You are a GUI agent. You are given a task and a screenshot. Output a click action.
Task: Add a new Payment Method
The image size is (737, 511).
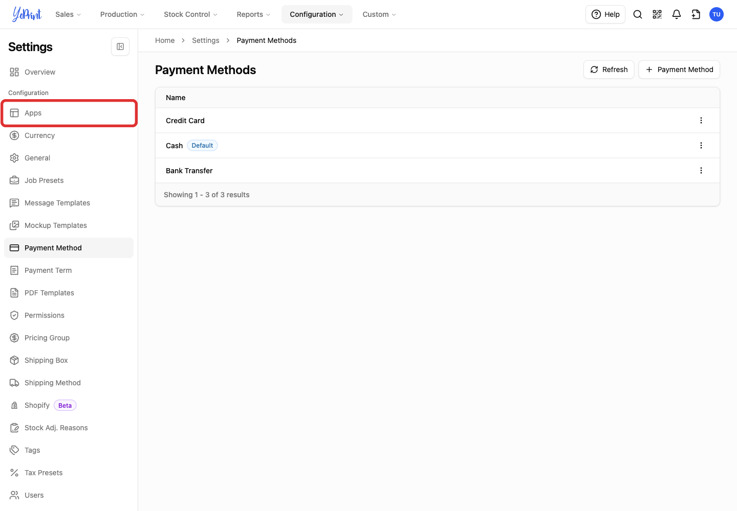pyautogui.click(x=679, y=69)
